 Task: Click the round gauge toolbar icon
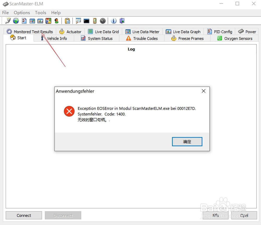[103, 21]
